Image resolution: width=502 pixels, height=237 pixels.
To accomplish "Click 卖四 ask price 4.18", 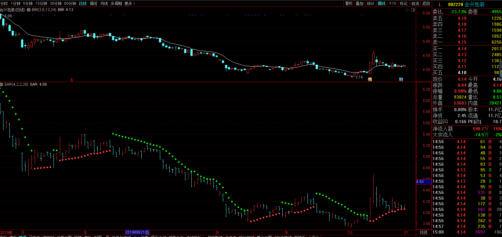I will [x=462, y=24].
